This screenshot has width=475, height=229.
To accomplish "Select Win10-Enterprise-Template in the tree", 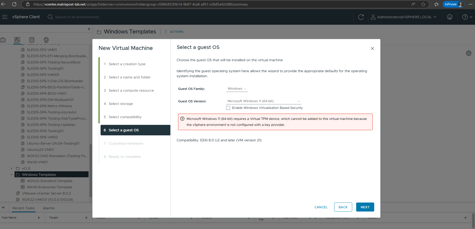I will (50, 187).
